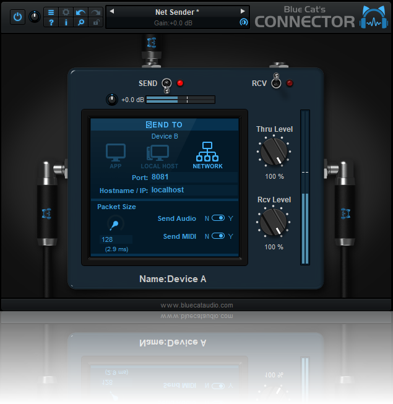Click the red SEND status LED
Viewport: 393px width, 404px height.
(x=180, y=84)
